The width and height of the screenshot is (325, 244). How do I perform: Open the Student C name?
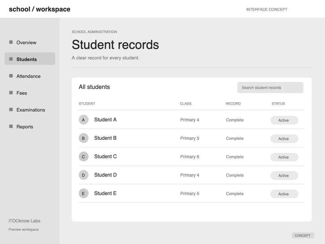pyautogui.click(x=105, y=157)
